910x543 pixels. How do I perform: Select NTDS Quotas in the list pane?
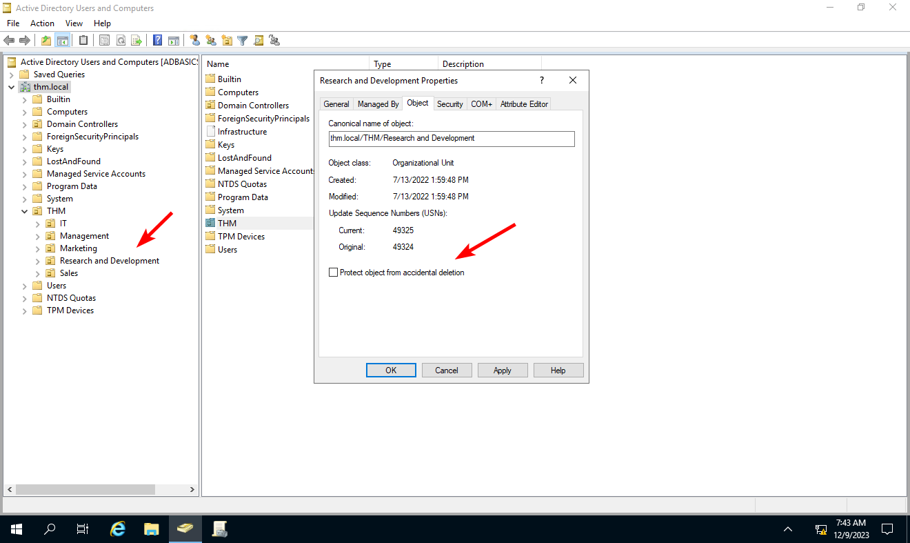pos(242,184)
